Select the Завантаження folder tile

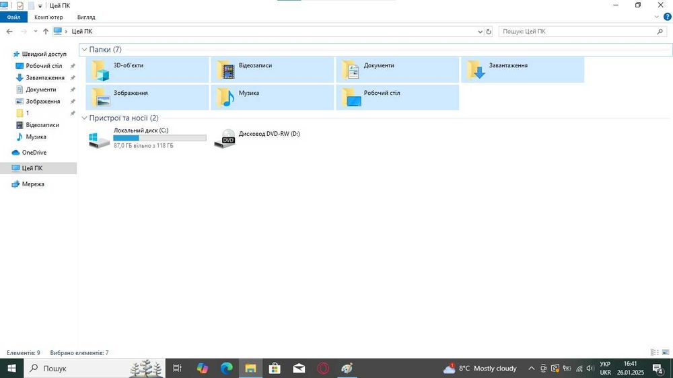(x=522, y=69)
